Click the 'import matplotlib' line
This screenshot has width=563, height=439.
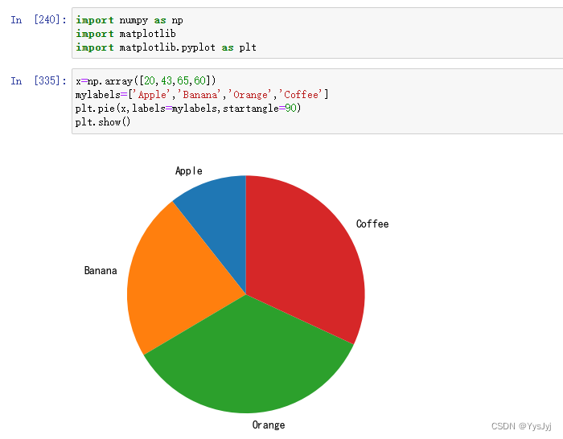tap(125, 34)
